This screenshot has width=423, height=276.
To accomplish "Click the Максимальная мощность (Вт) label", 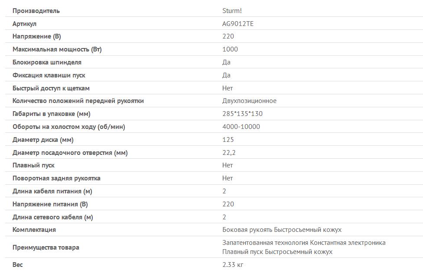I will click(57, 50).
